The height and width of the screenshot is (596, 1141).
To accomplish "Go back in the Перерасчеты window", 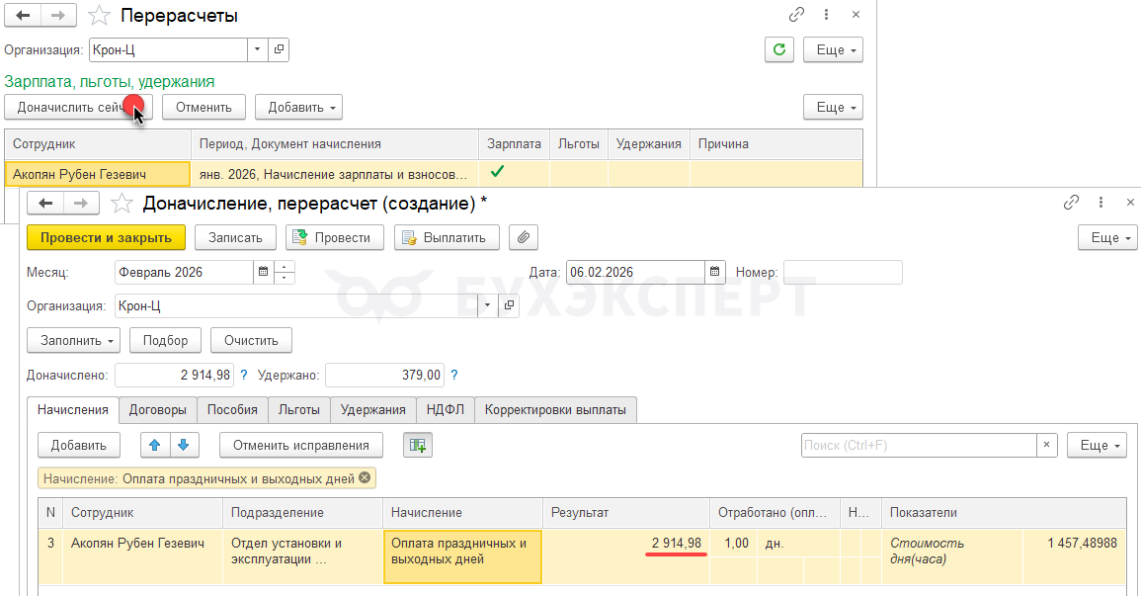I will coord(23,15).
